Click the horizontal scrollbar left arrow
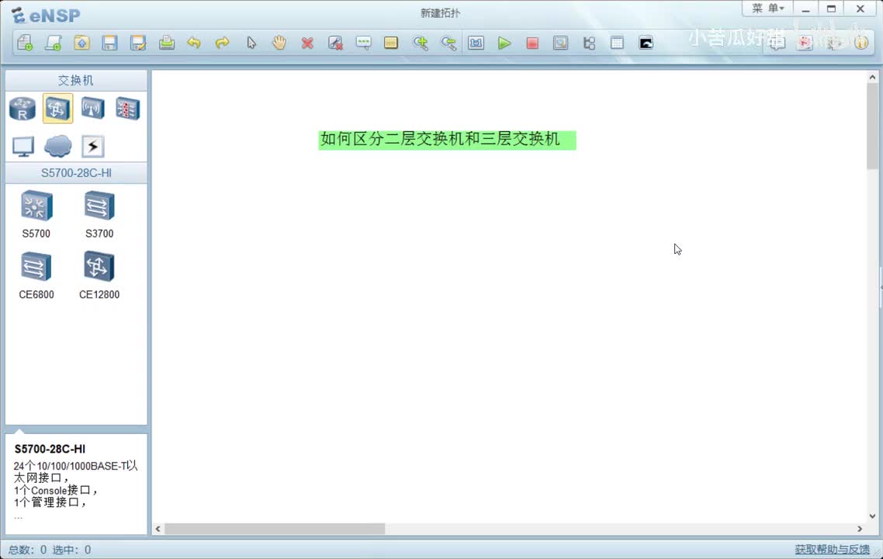The width and height of the screenshot is (883, 559). (158, 529)
